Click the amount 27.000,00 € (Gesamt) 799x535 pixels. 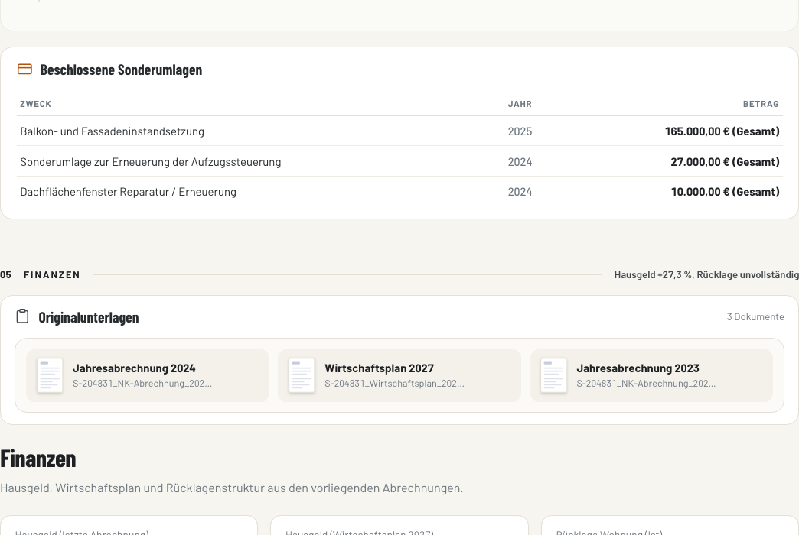725,162
